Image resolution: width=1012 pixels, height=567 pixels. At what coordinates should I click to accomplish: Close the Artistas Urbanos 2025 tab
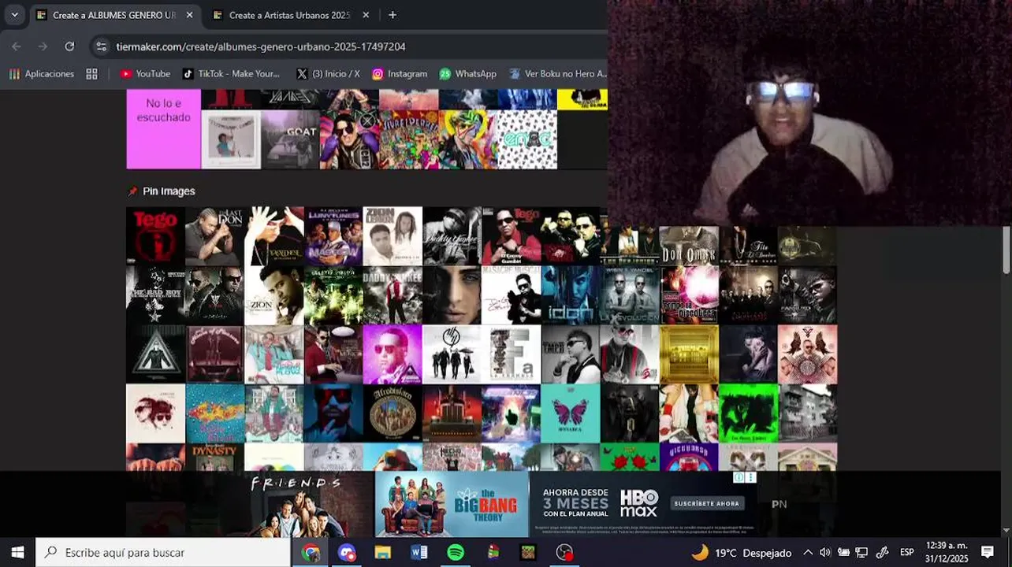tap(366, 15)
